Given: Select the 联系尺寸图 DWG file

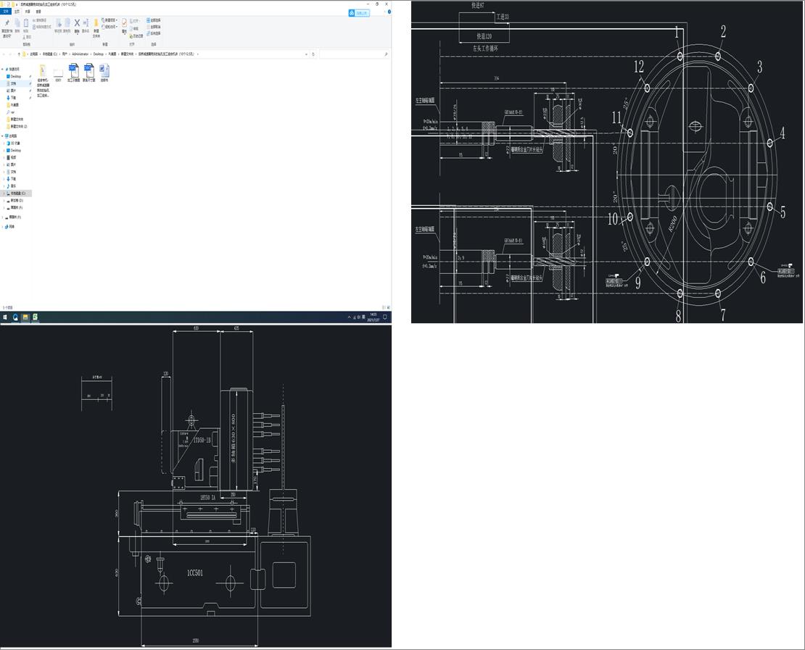Looking at the screenshot, I should [88, 73].
